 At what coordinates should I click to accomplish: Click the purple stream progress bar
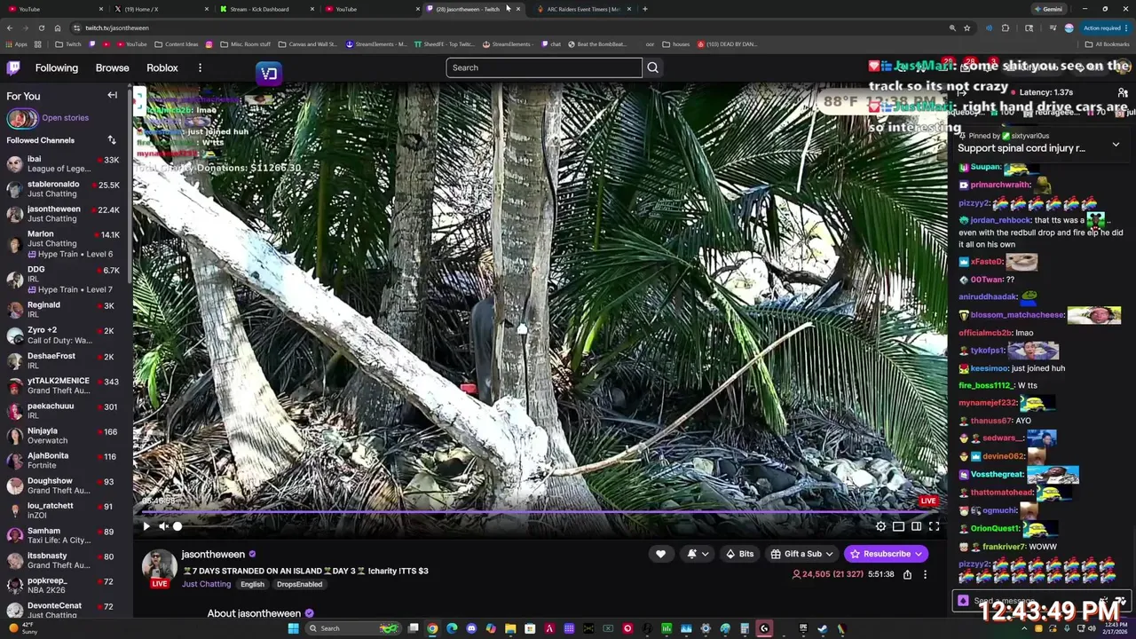point(540,512)
